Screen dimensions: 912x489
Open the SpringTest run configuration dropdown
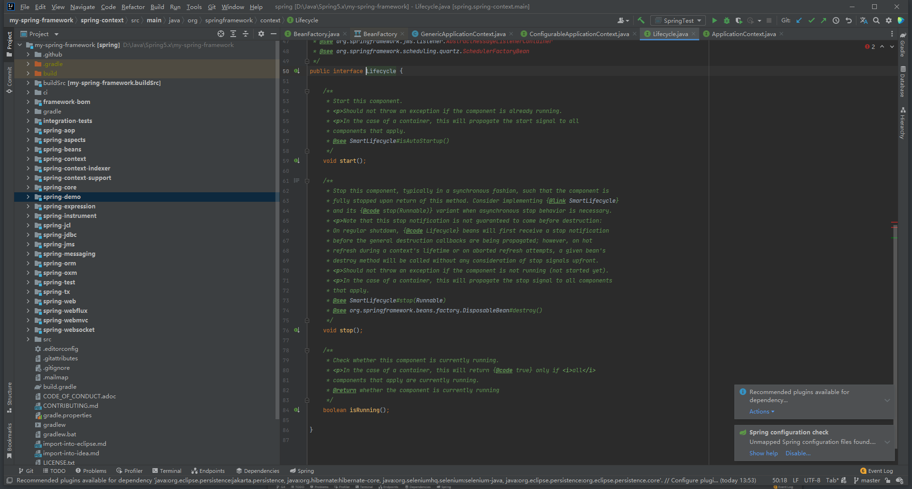point(678,20)
